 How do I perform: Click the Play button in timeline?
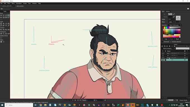73,100
